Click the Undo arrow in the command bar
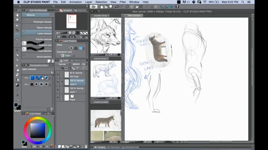 (x=117, y=7)
